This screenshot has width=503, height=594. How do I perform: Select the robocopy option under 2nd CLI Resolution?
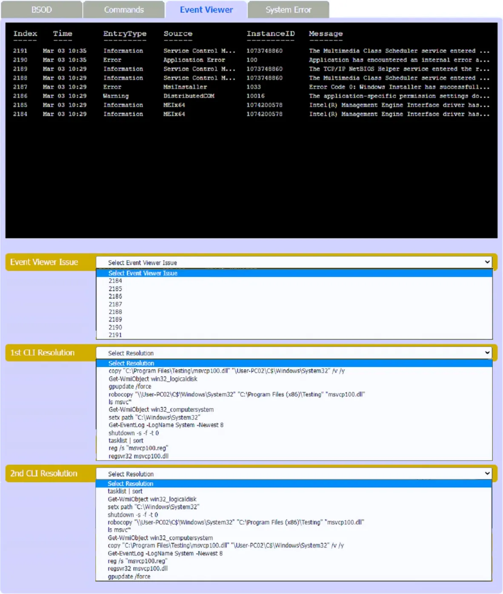coord(294,523)
